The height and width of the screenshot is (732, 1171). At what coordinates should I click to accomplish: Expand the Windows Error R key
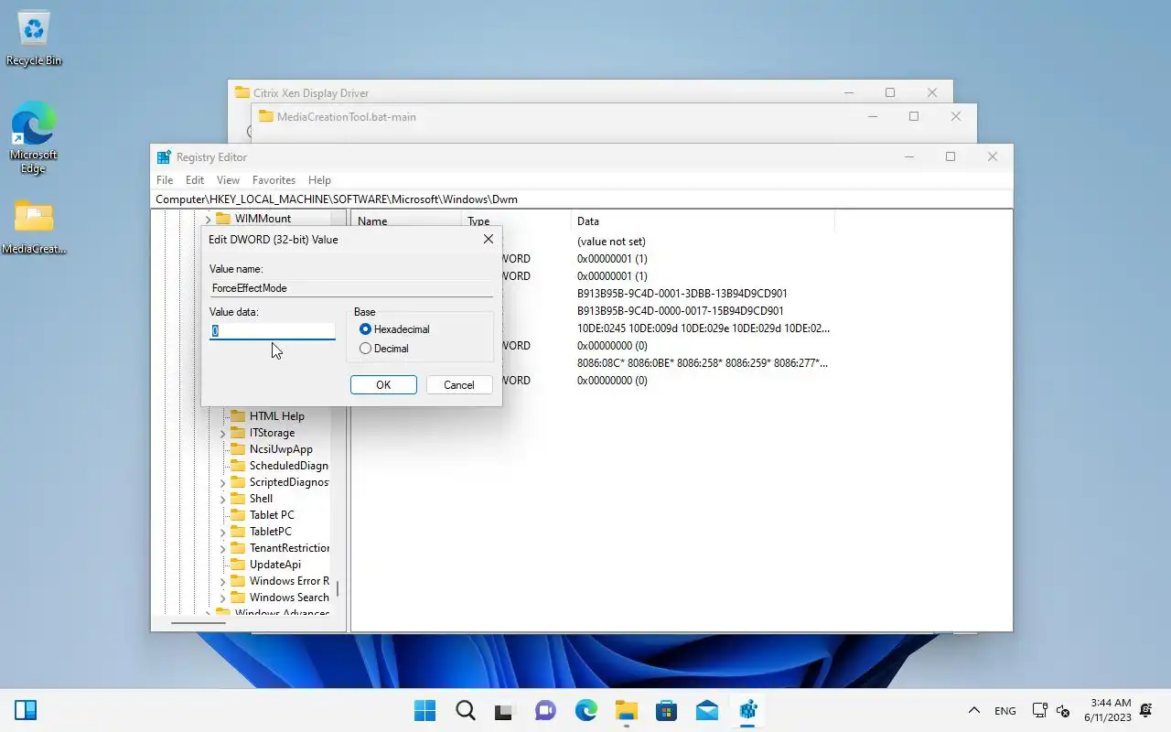click(x=222, y=581)
